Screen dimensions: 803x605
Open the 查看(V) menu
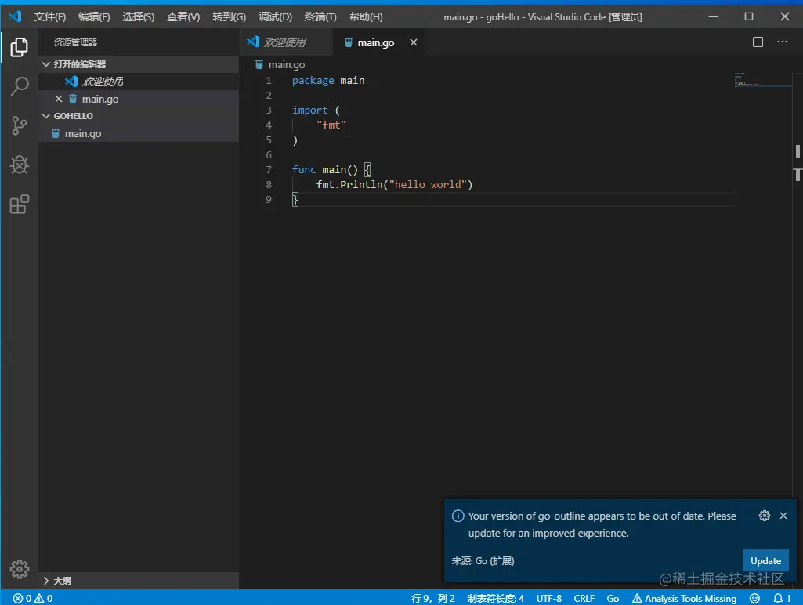coord(183,17)
